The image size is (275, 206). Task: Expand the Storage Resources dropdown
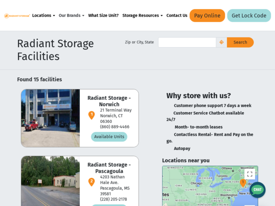click(143, 16)
